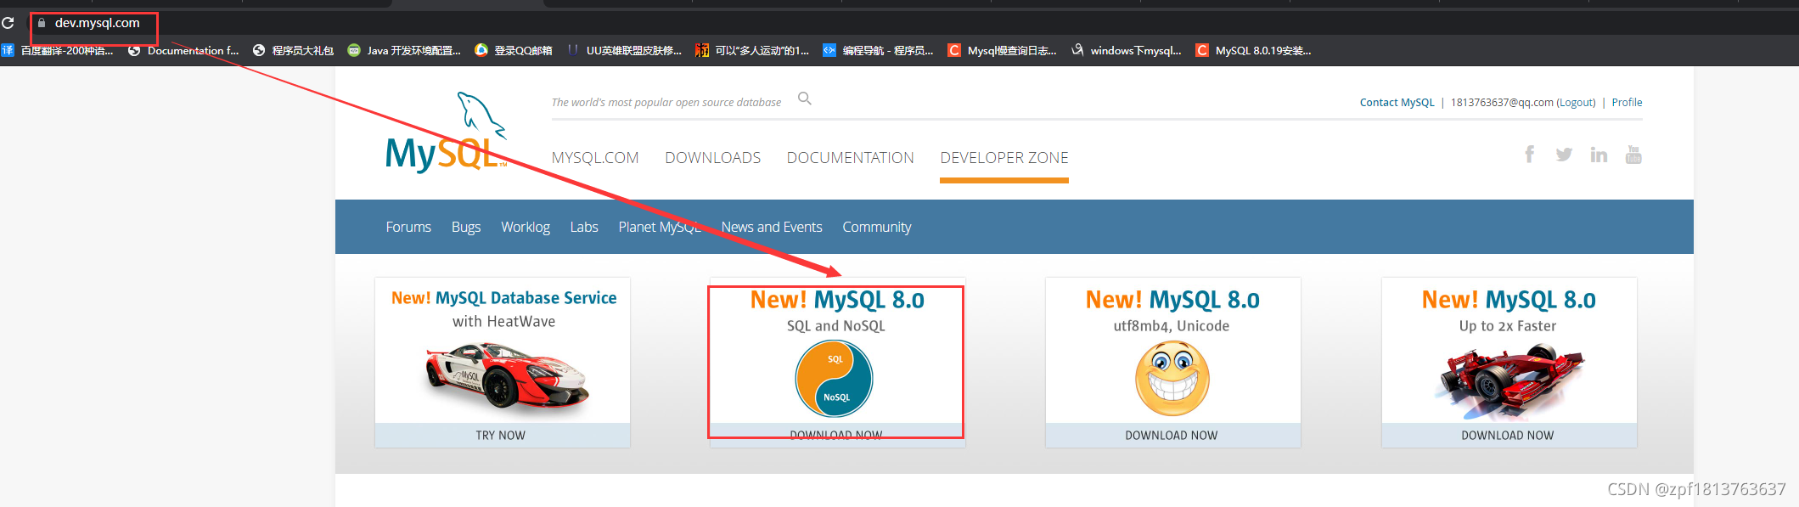Click the red Formula race car image
Viewport: 1799px width, 507px height.
coord(1509,381)
